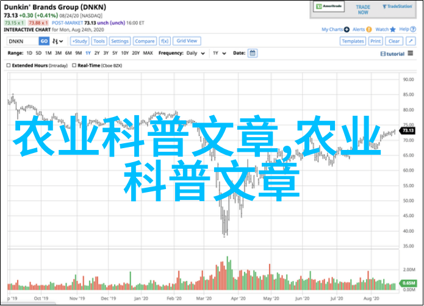Screen dimensions: 424x306
Task: Open the Settings menu
Action: (x=120, y=41)
